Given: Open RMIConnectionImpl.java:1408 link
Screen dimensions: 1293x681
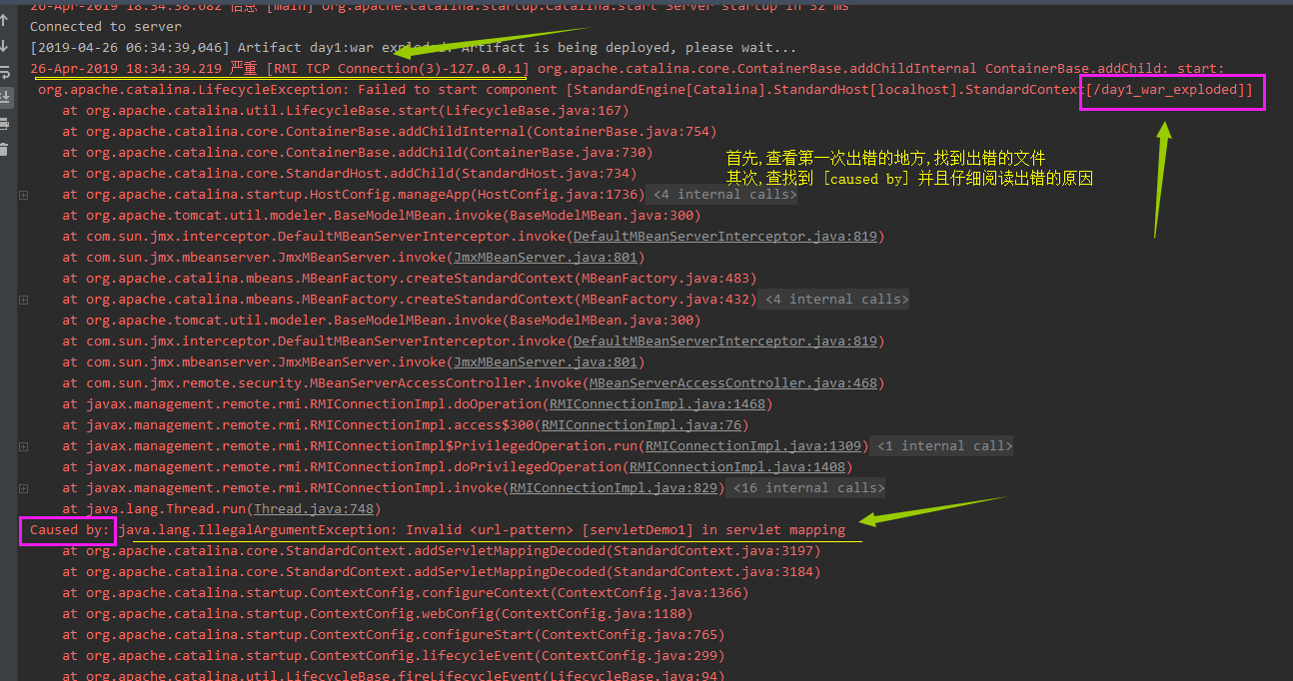Looking at the screenshot, I should [x=736, y=467].
